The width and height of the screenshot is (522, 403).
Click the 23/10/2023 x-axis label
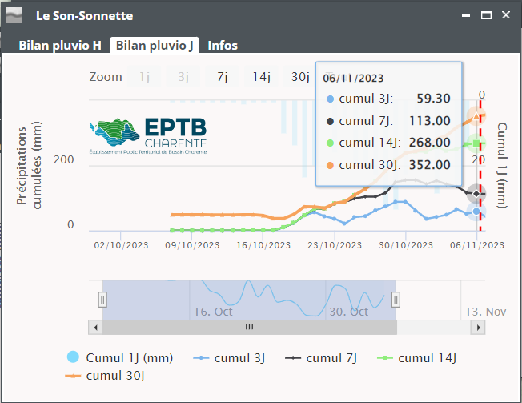tap(335, 245)
